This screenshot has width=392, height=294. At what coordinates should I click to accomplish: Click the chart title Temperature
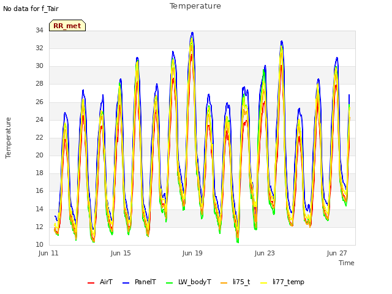click(195, 6)
